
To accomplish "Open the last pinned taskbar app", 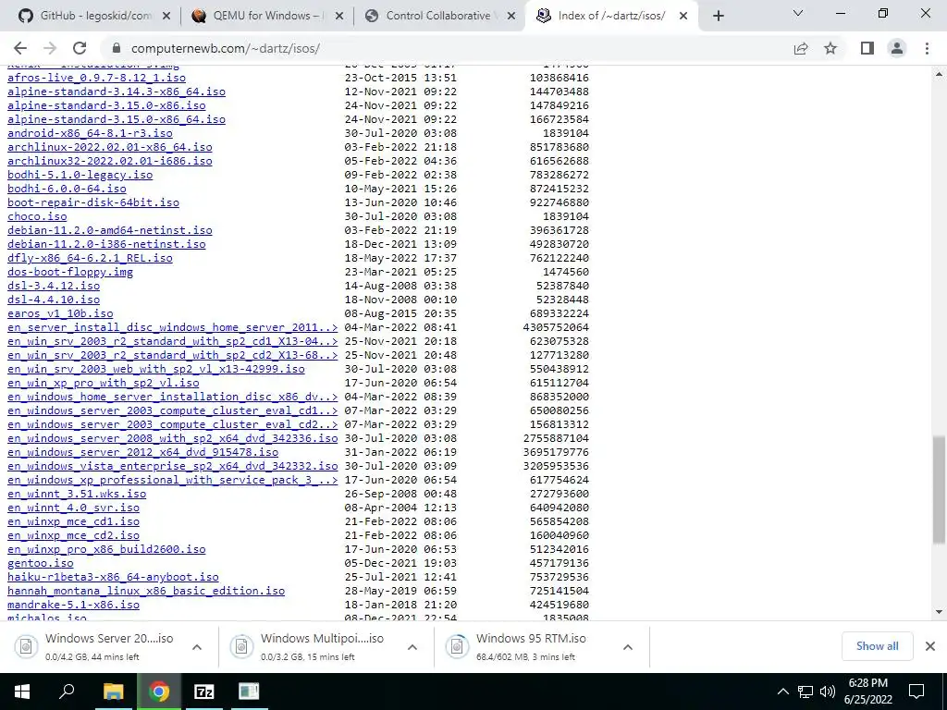I will [248, 692].
